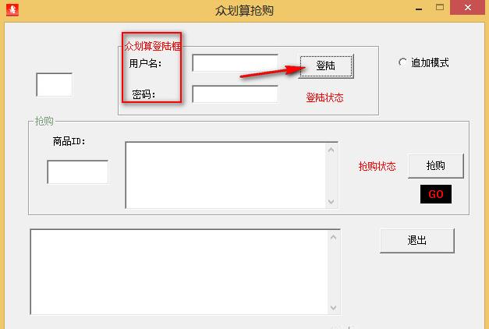Click the red 抢购状态 status label
Image resolution: width=489 pixels, height=329 pixels.
[x=377, y=167]
